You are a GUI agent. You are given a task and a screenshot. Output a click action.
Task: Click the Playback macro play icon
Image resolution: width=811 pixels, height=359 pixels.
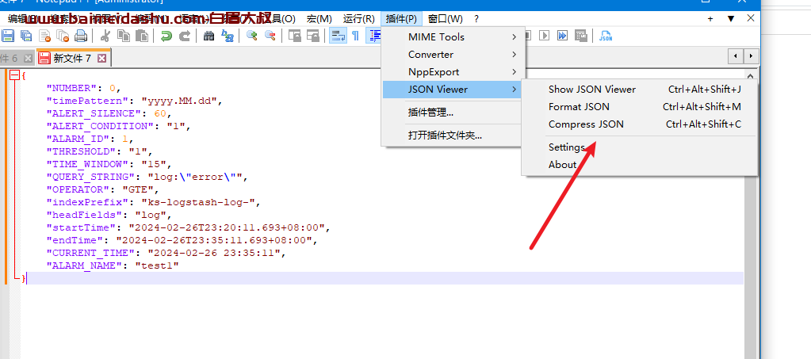click(x=544, y=36)
